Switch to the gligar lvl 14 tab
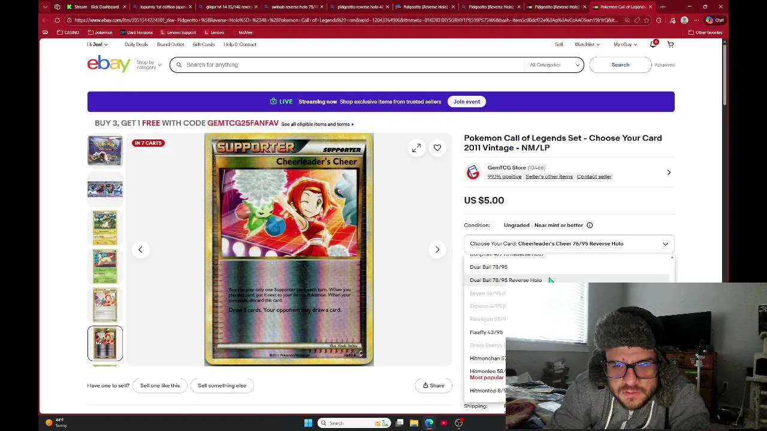Image resolution: width=767 pixels, height=431 pixels. pyautogui.click(x=228, y=7)
